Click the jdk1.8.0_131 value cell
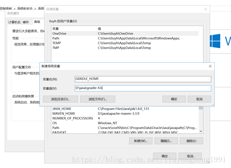This screenshot has height=168, width=231. [x=123, y=109]
